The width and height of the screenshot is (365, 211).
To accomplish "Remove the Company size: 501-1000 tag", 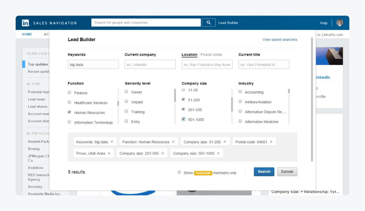I will 218,153.
